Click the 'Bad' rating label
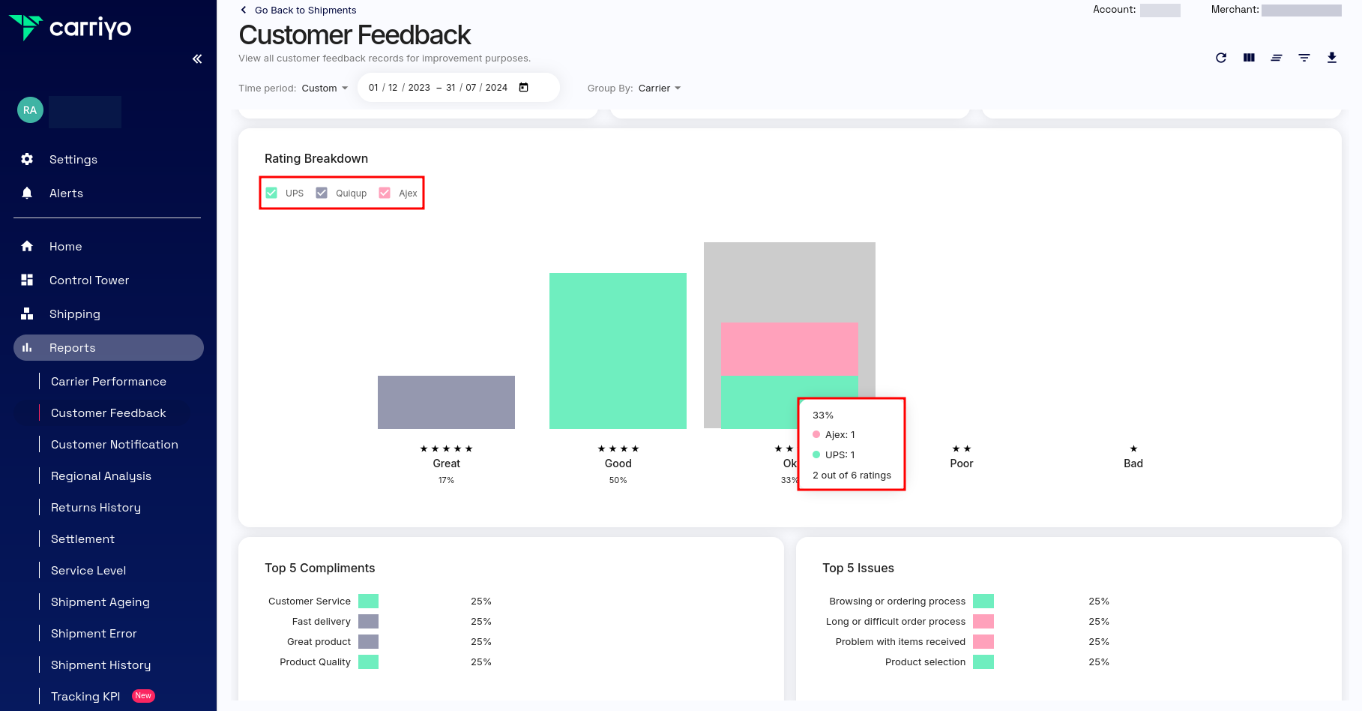1362x711 pixels. [x=1133, y=463]
